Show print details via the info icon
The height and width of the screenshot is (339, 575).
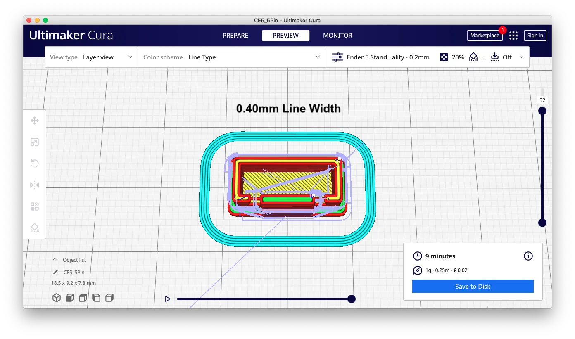click(528, 256)
